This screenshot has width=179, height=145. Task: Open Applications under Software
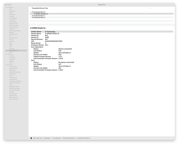13,68
